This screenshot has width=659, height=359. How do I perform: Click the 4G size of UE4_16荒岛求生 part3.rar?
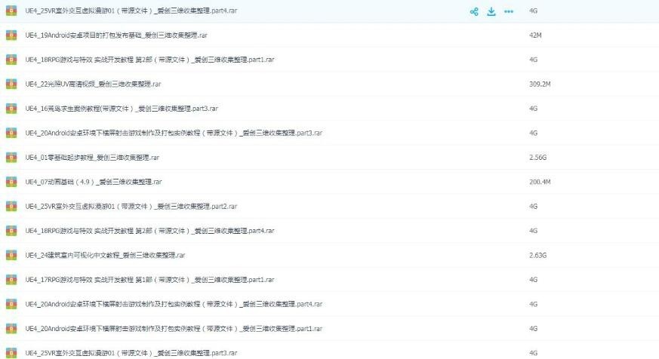click(x=534, y=109)
